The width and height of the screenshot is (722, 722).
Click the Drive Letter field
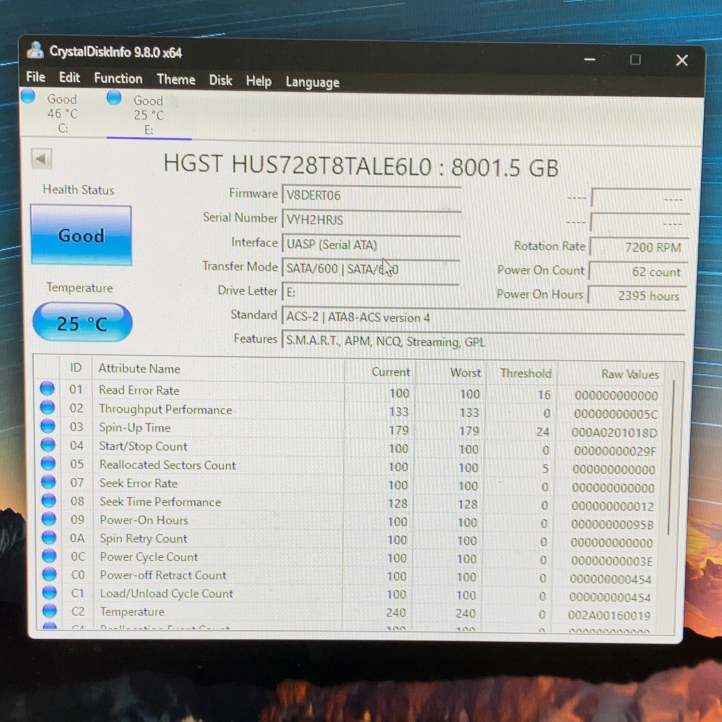click(370, 292)
